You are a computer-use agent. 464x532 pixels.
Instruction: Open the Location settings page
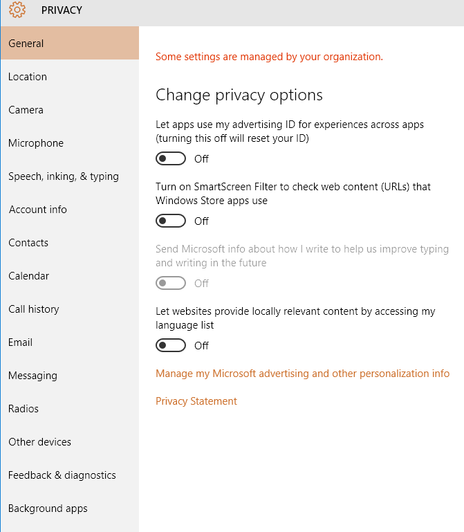pos(28,77)
